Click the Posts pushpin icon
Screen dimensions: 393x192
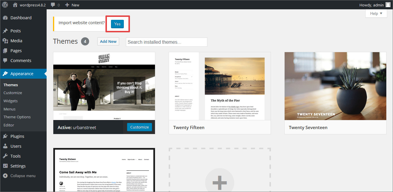pyautogui.click(x=5, y=31)
